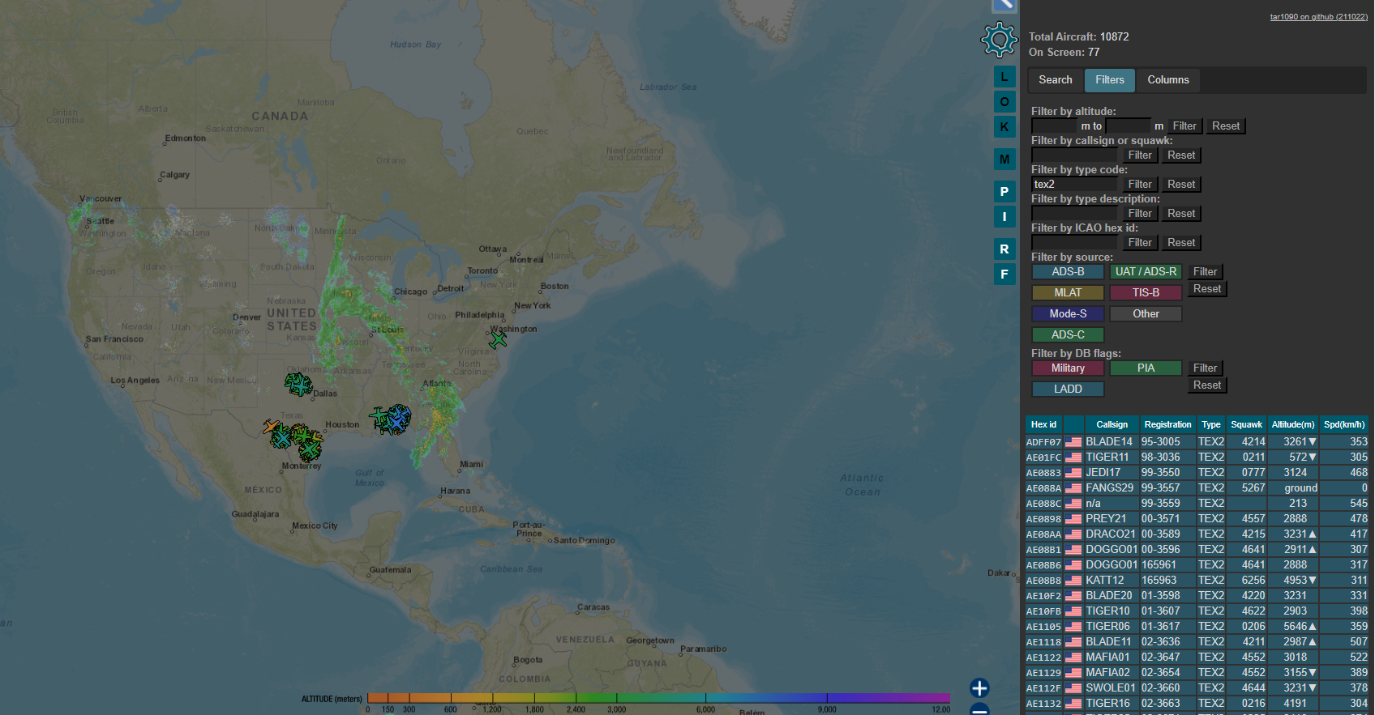Switch to the Columns tab

point(1168,80)
